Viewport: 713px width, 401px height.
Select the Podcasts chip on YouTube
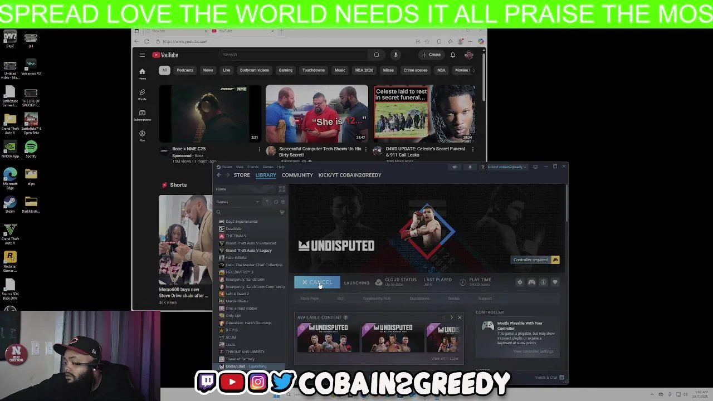(x=185, y=70)
